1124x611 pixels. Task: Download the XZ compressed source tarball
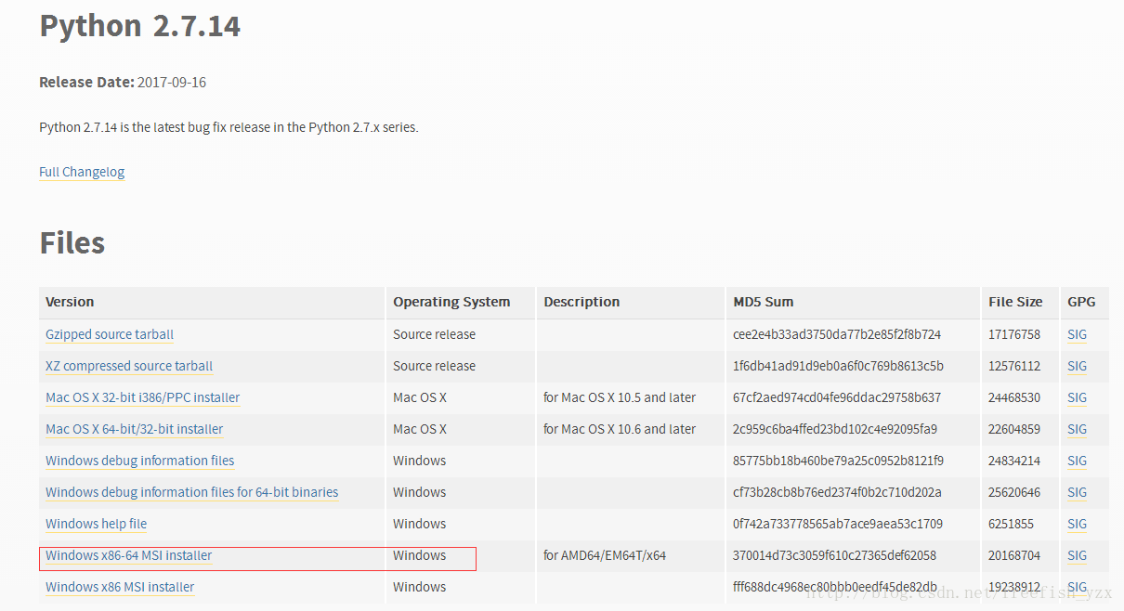click(129, 366)
